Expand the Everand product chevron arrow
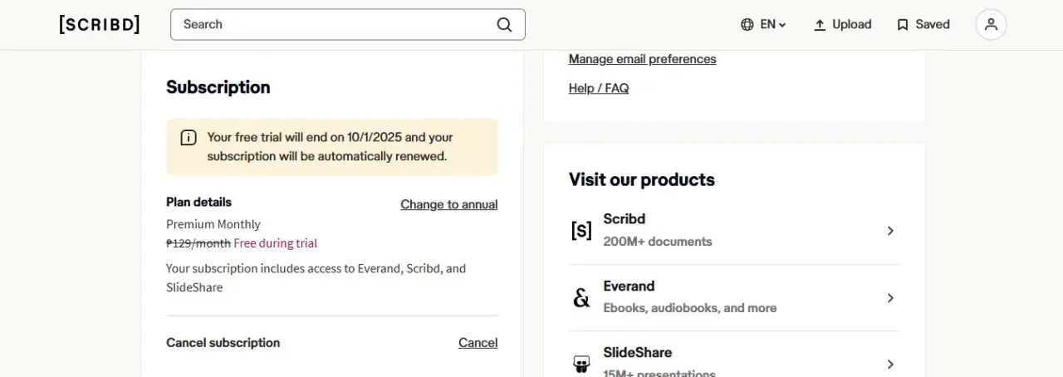1063x377 pixels. pyautogui.click(x=890, y=297)
